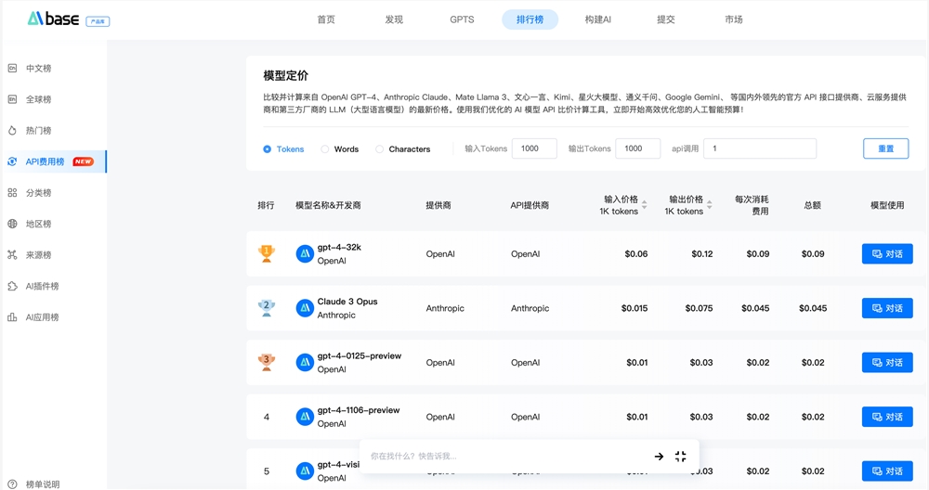Sort by 输入价格 column arrows

click(x=645, y=205)
